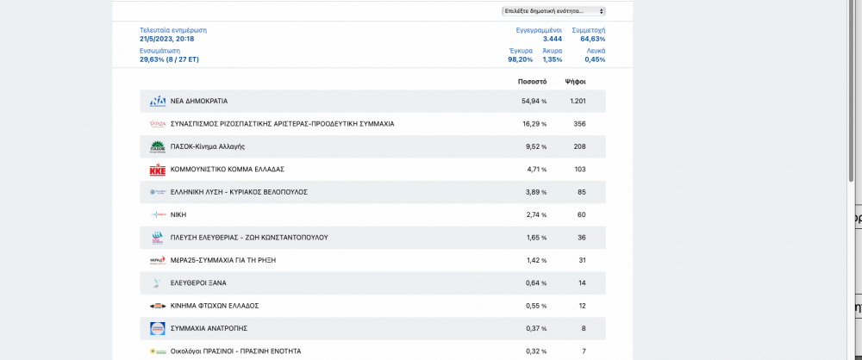The image size is (862, 360).
Task: Click the 64,63% turnout value
Action: tap(593, 39)
